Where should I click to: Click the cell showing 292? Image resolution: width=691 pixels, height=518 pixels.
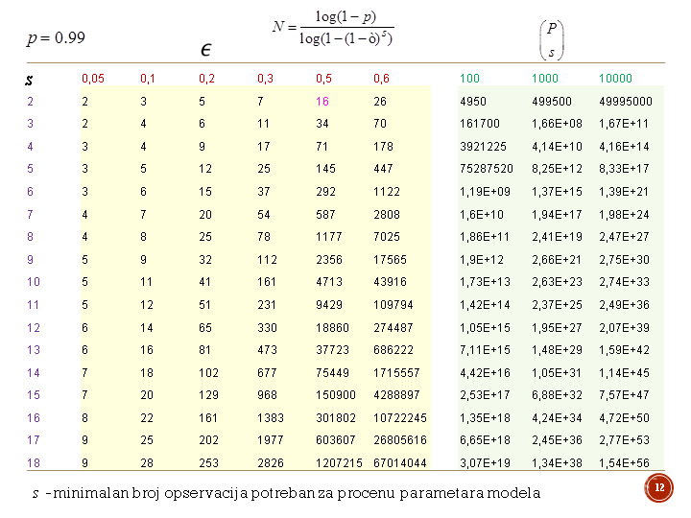[x=325, y=192]
